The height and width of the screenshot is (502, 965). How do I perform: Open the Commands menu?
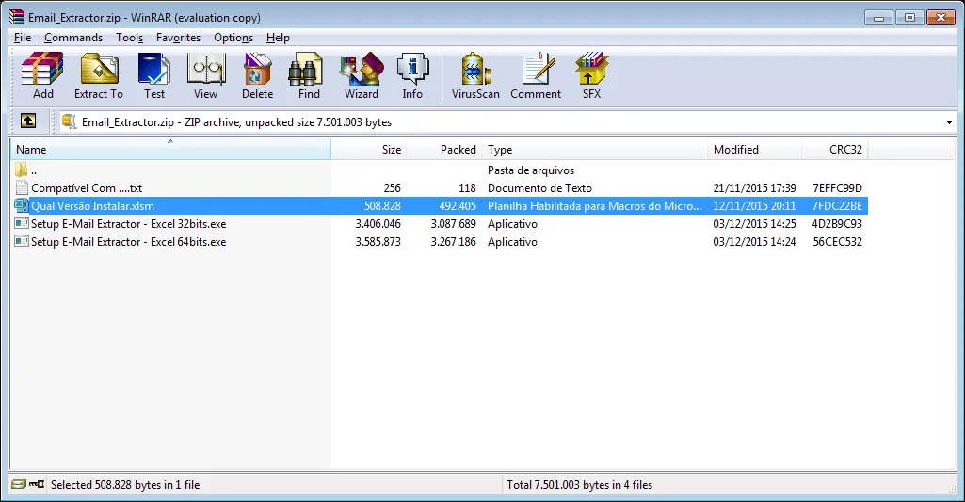click(73, 38)
